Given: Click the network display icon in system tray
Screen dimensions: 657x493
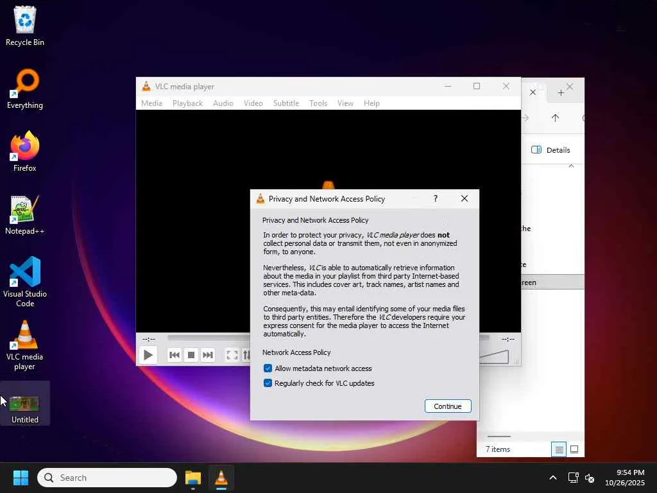Looking at the screenshot, I should coord(573,478).
